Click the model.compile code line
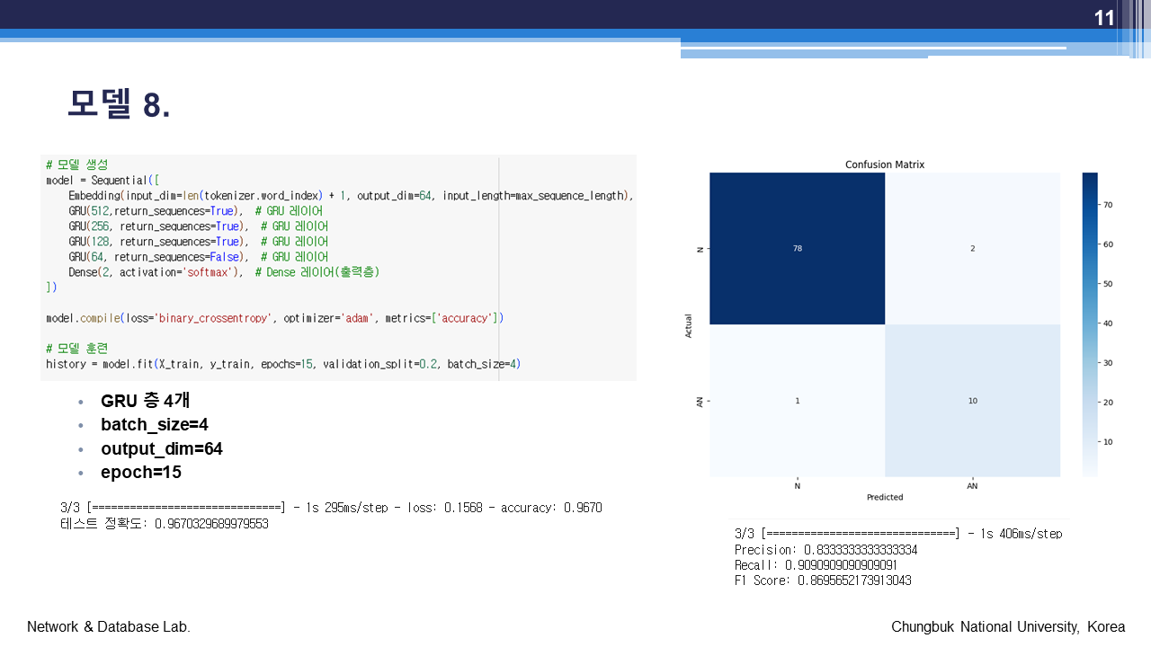 [274, 318]
